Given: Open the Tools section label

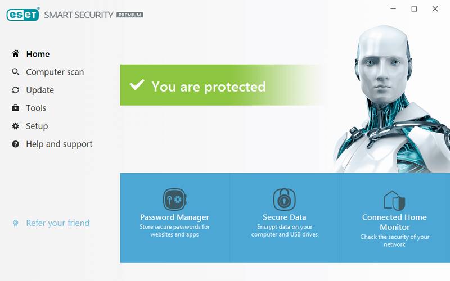Looking at the screenshot, I should click(x=36, y=108).
